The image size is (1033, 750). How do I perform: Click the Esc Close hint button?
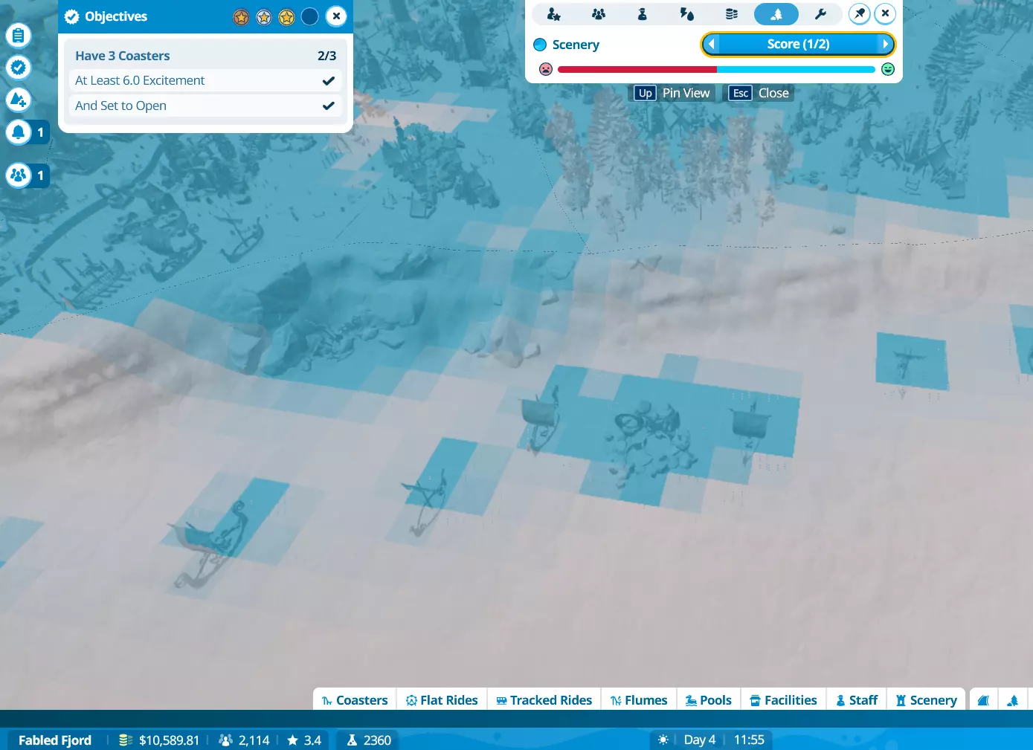[x=760, y=93]
